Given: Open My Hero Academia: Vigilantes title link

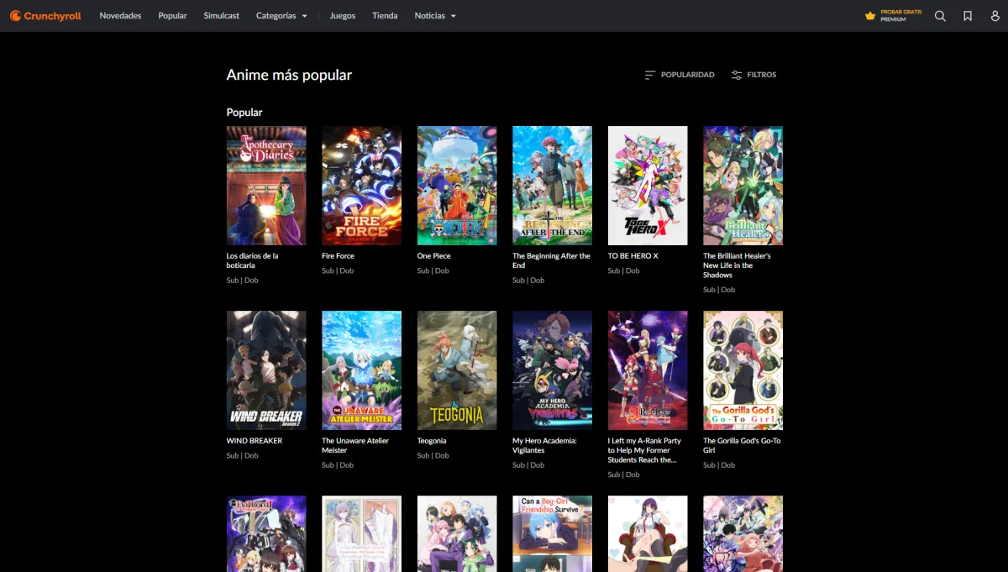Looking at the screenshot, I should click(x=544, y=445).
